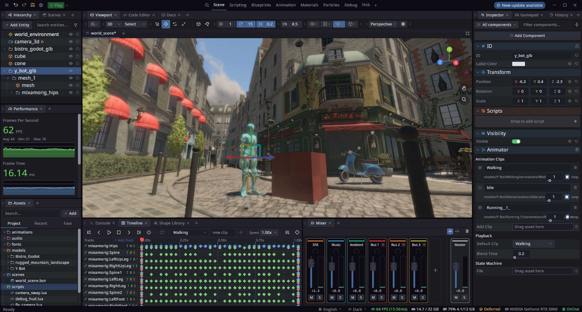This screenshot has height=312, width=582.
Task: Open the Select mode dropdown
Action: (135, 24)
